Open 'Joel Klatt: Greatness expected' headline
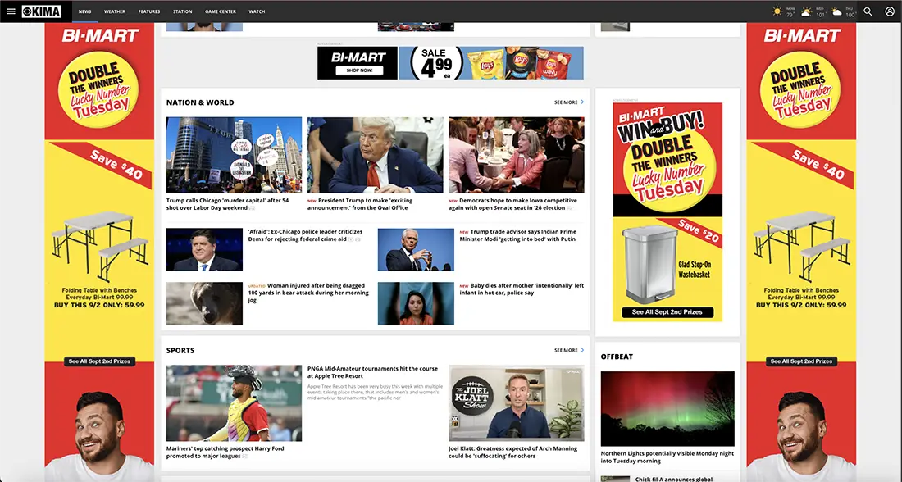 pyautogui.click(x=513, y=452)
